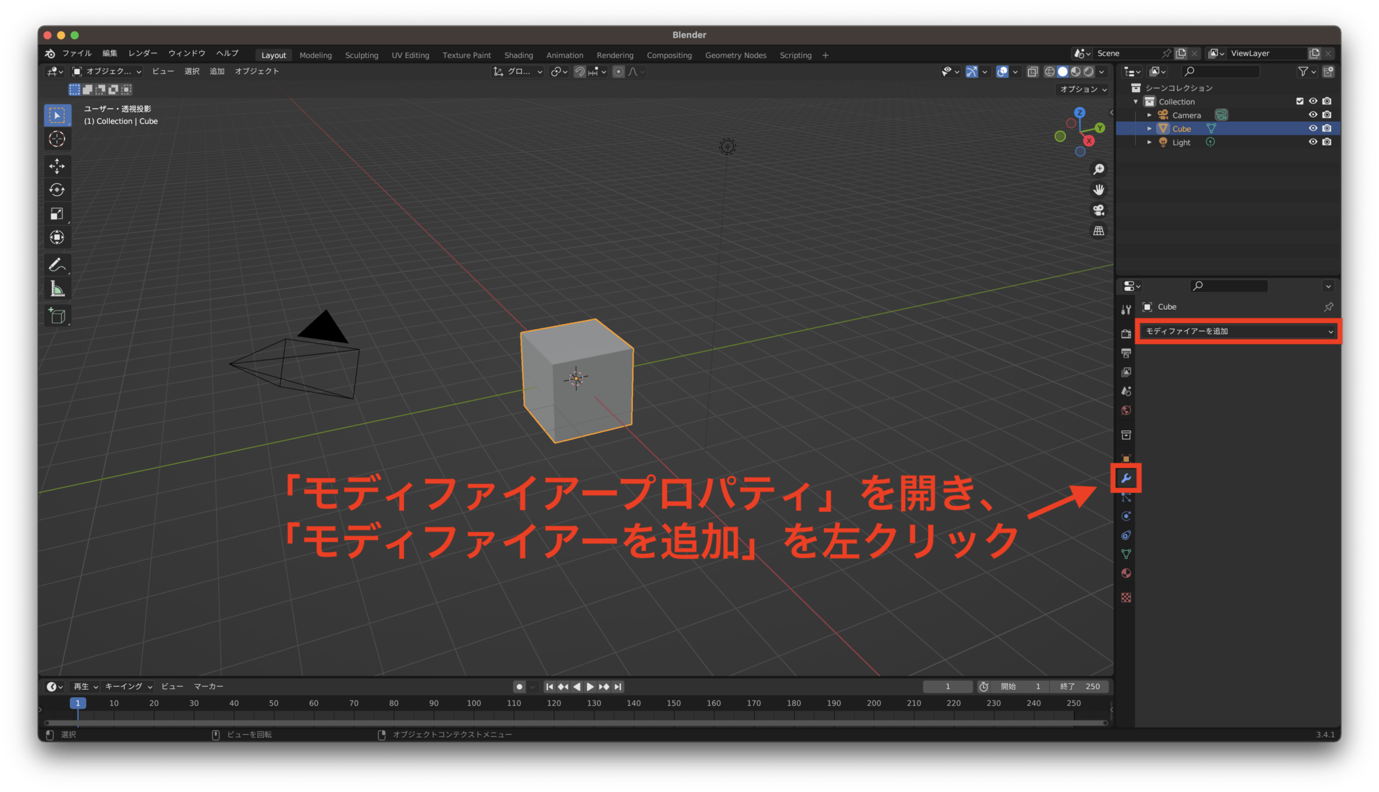
Task: Activate the Move tool
Action: (x=57, y=166)
